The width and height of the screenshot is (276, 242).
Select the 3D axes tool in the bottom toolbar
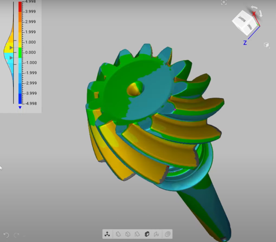(x=107, y=234)
